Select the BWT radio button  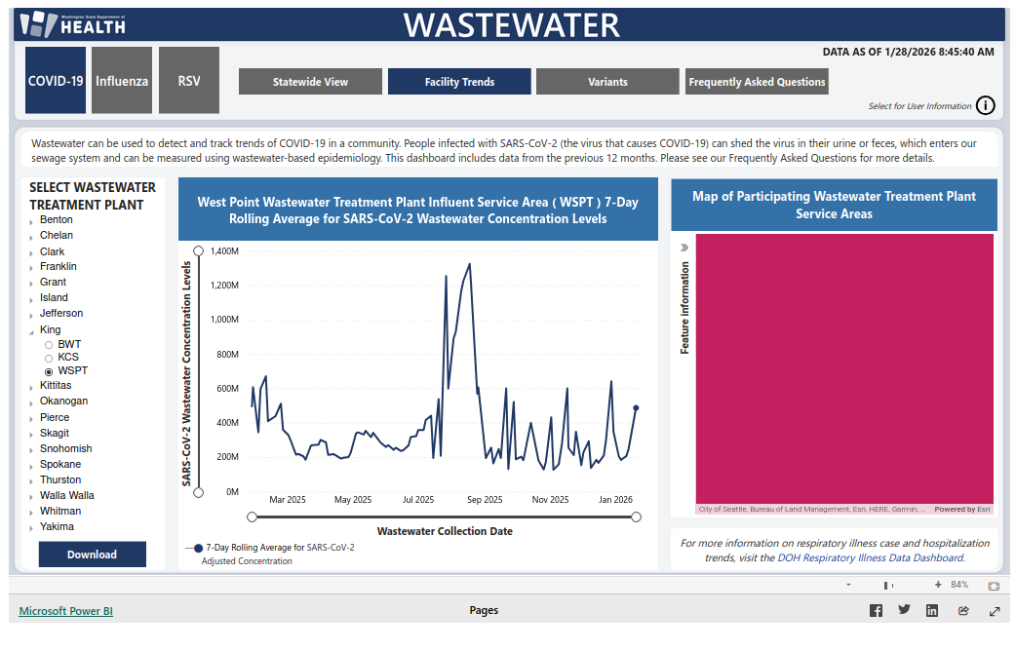(x=49, y=345)
